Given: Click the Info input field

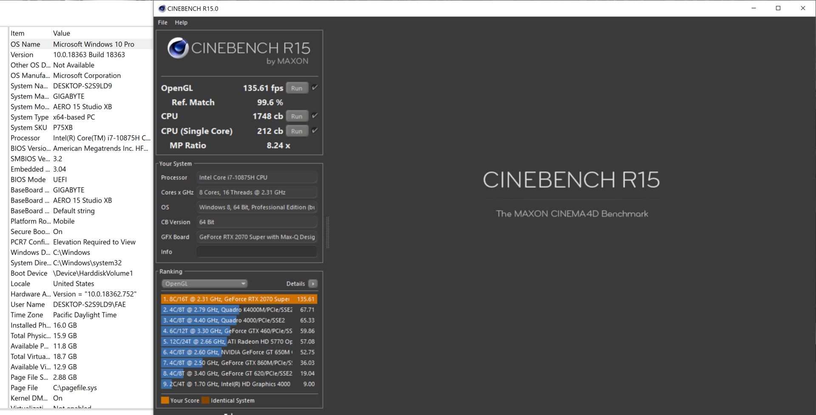Looking at the screenshot, I should pyautogui.click(x=257, y=252).
